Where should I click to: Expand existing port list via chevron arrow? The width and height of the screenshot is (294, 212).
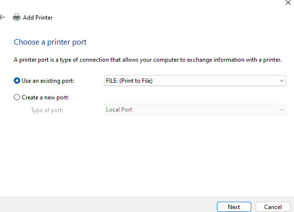click(x=281, y=81)
